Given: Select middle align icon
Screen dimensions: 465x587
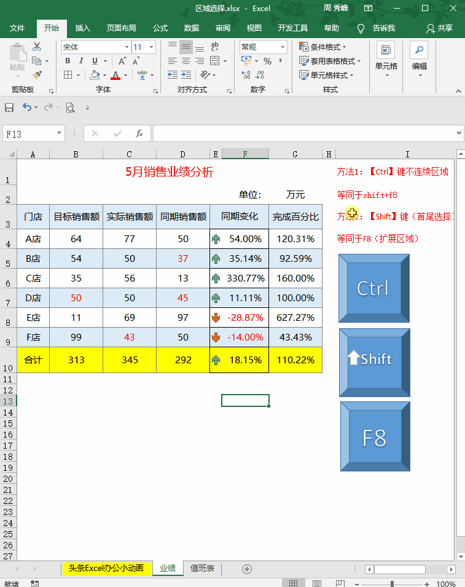Looking at the screenshot, I should click(x=186, y=47).
